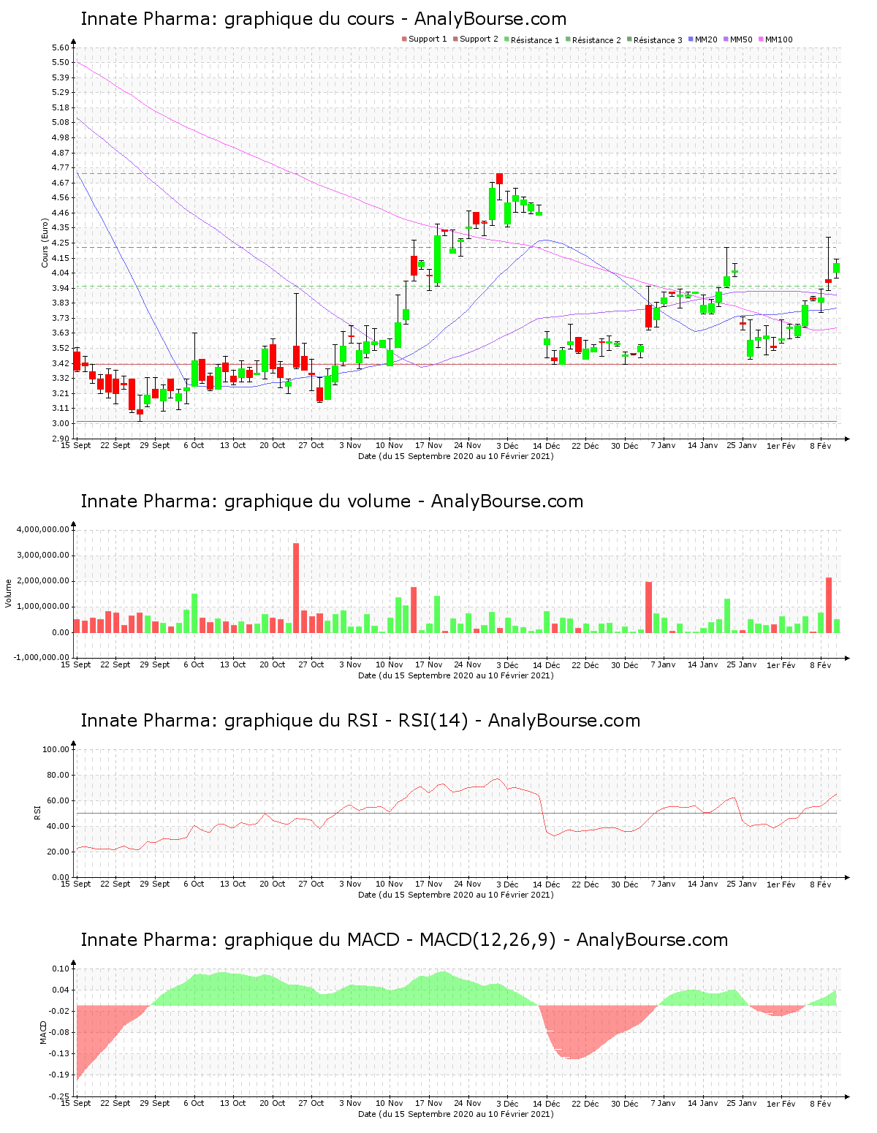Click the MM50 legend entry

pyautogui.click(x=737, y=39)
